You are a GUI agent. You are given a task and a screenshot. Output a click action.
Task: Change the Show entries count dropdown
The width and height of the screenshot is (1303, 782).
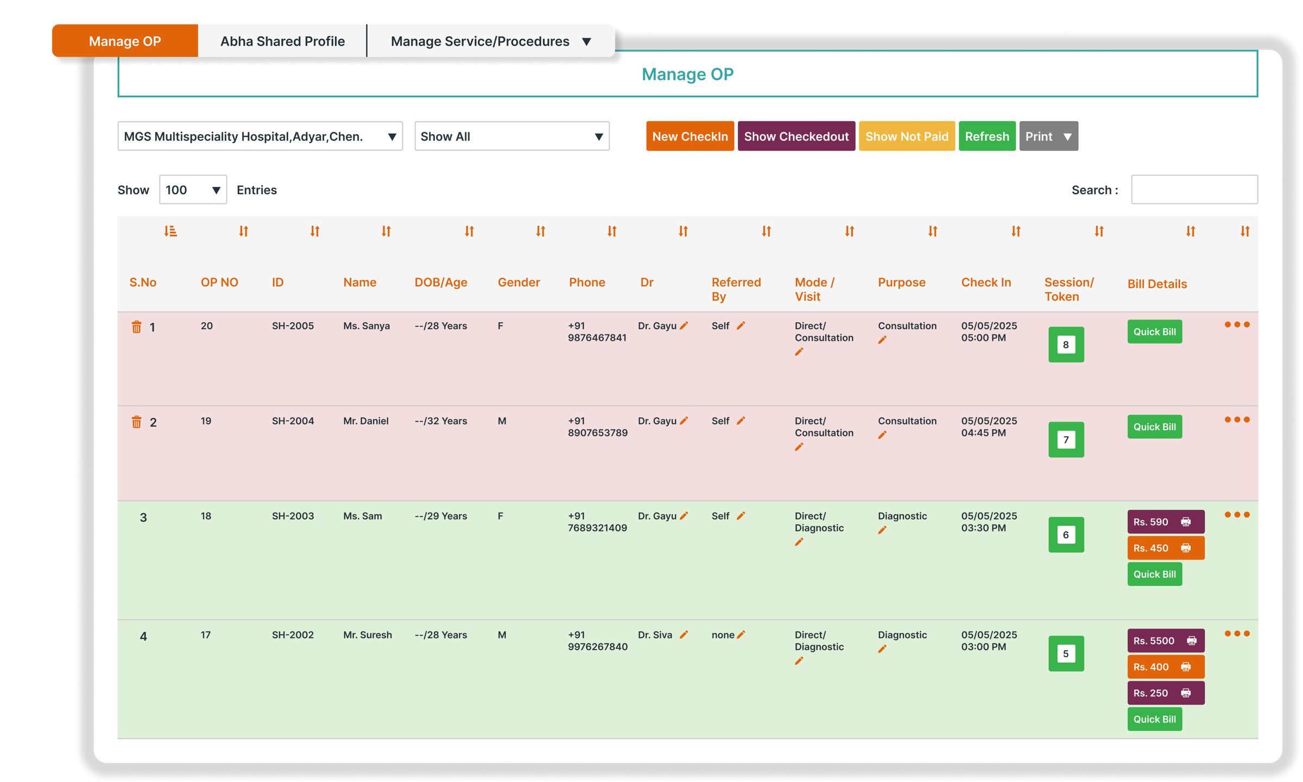pos(192,190)
